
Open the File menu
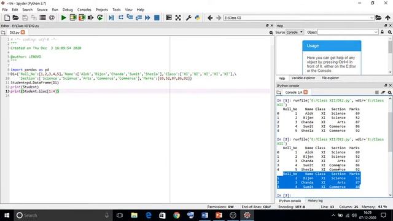click(5, 10)
